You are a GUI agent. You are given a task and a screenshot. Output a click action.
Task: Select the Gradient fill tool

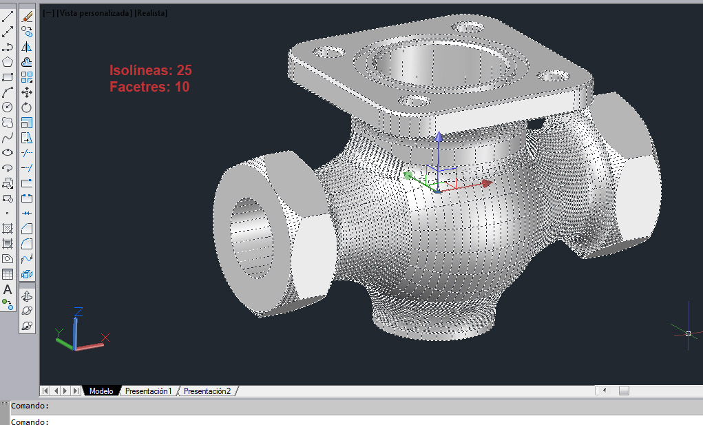8,243
